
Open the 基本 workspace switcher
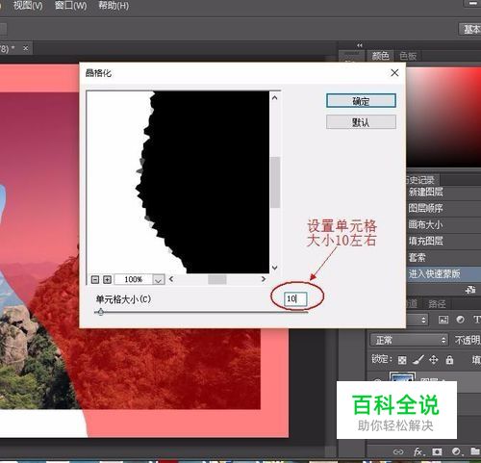(x=470, y=29)
